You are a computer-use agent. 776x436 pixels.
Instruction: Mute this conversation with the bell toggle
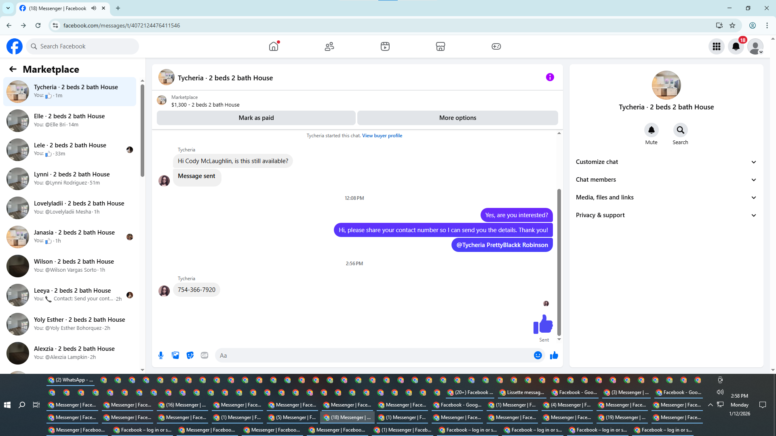(x=651, y=130)
